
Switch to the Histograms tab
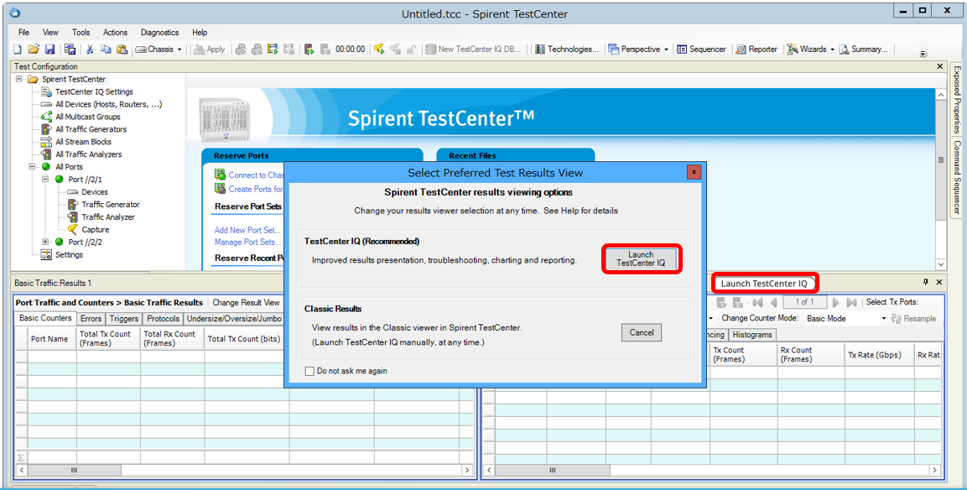click(x=752, y=335)
